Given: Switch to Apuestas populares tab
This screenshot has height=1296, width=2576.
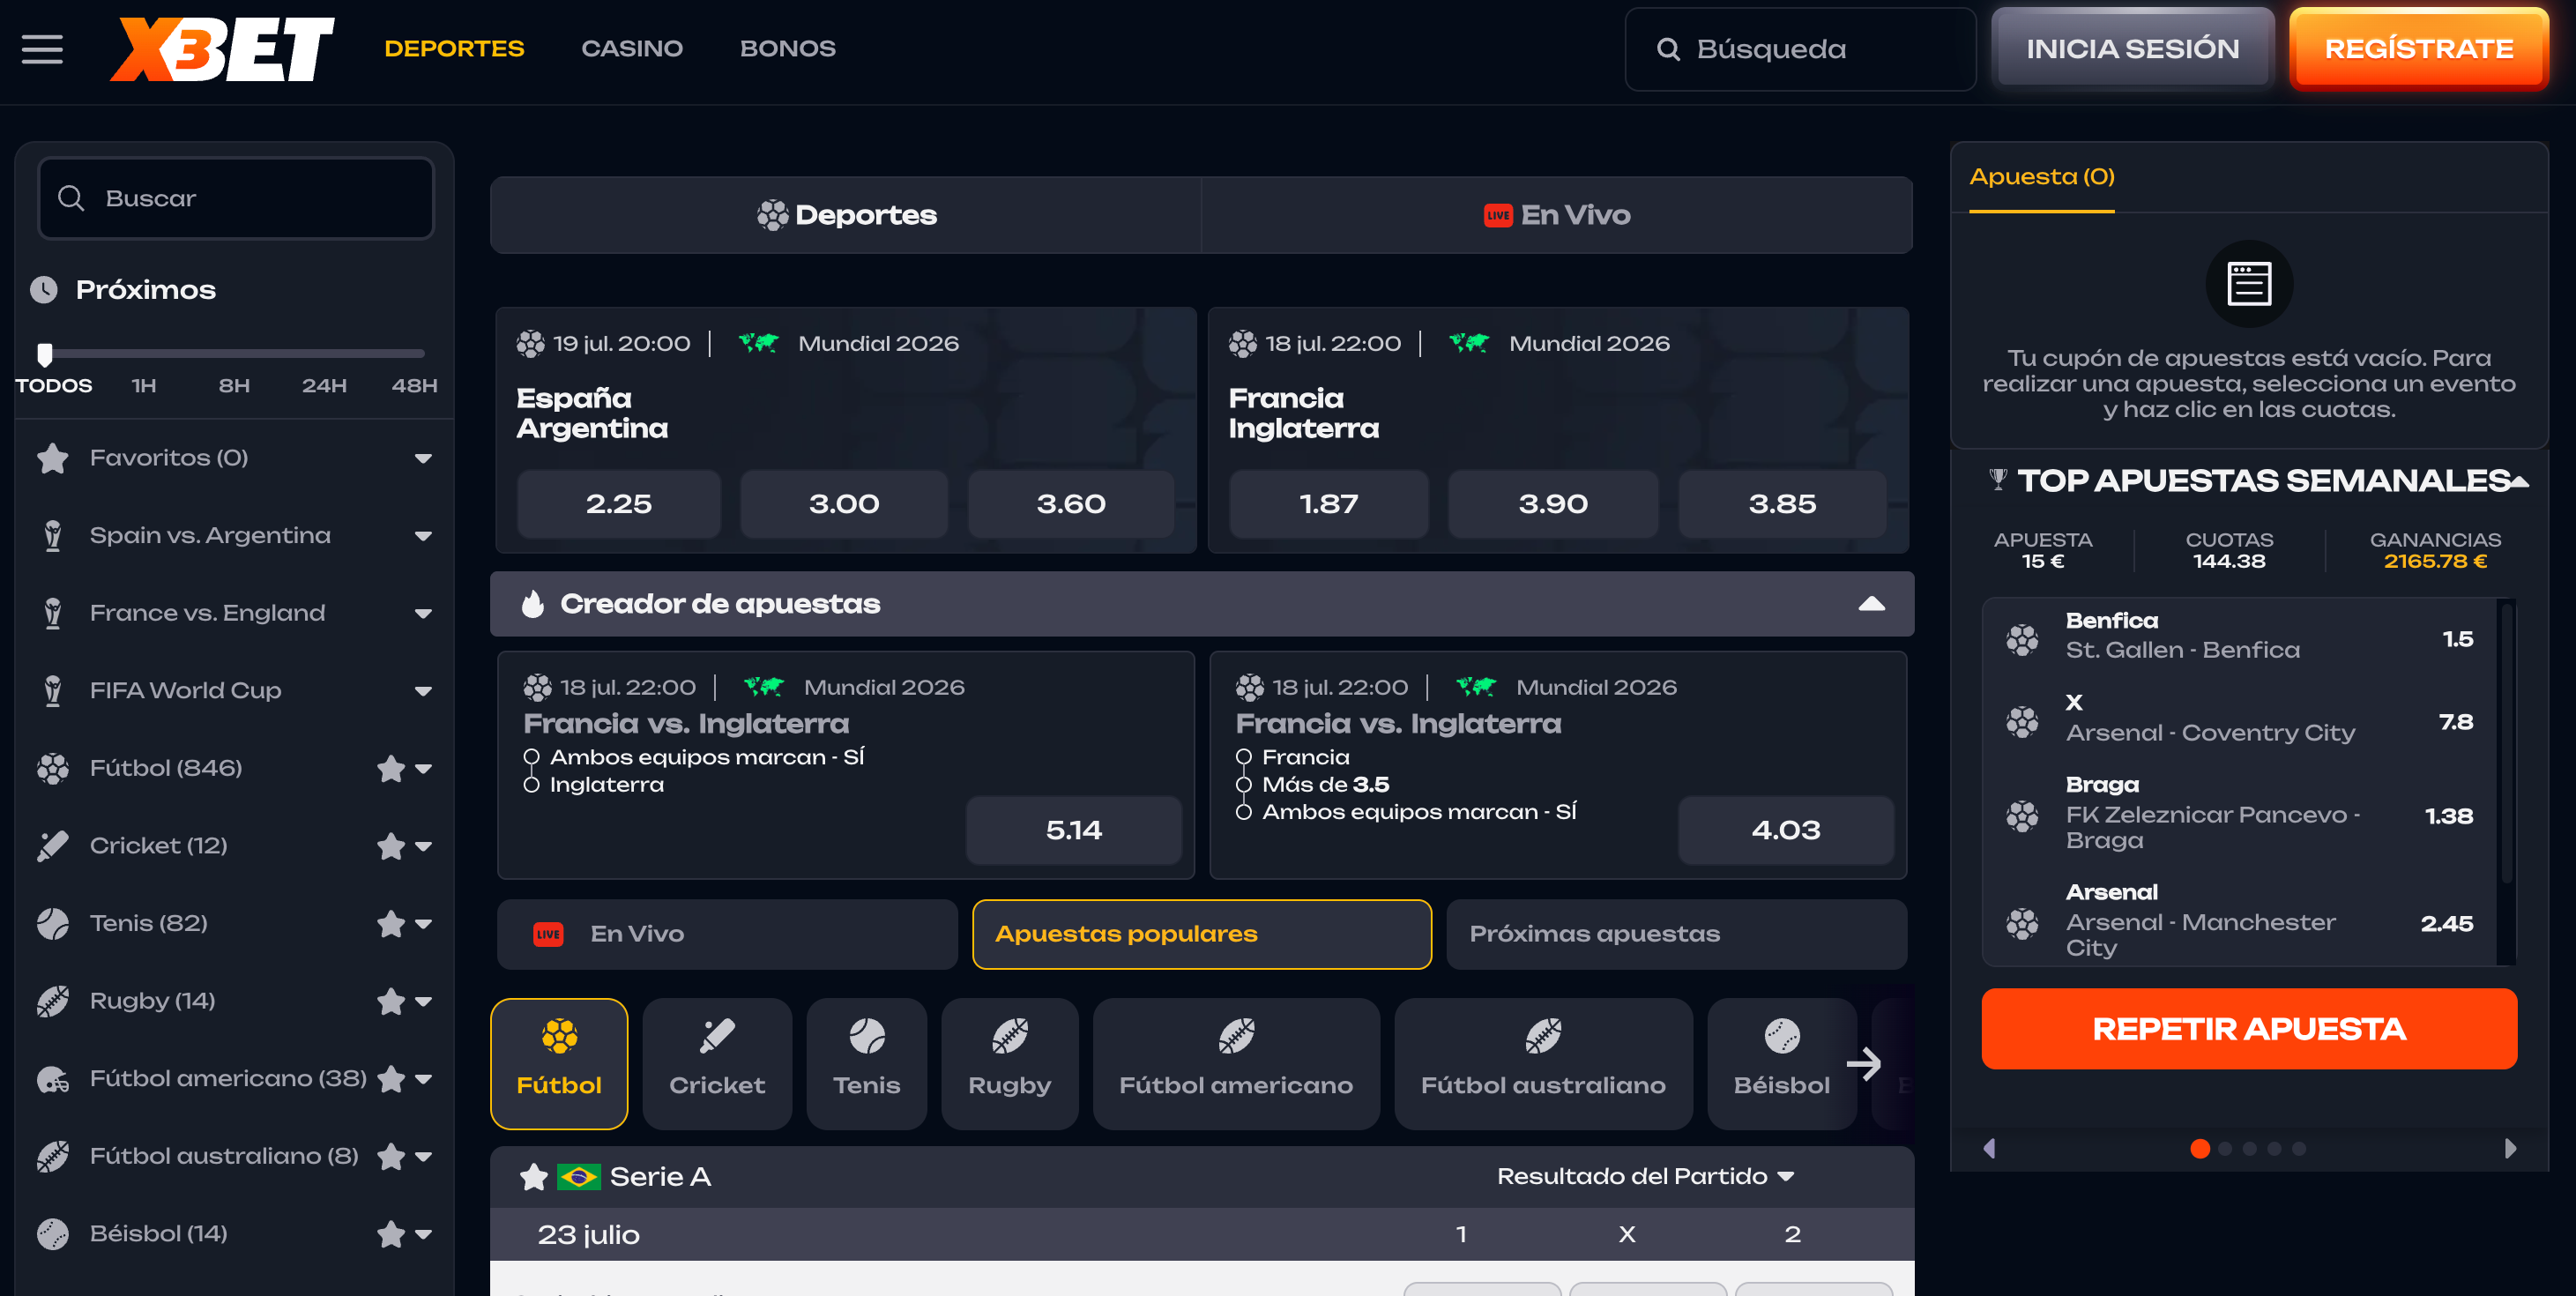Looking at the screenshot, I should tap(1201, 934).
